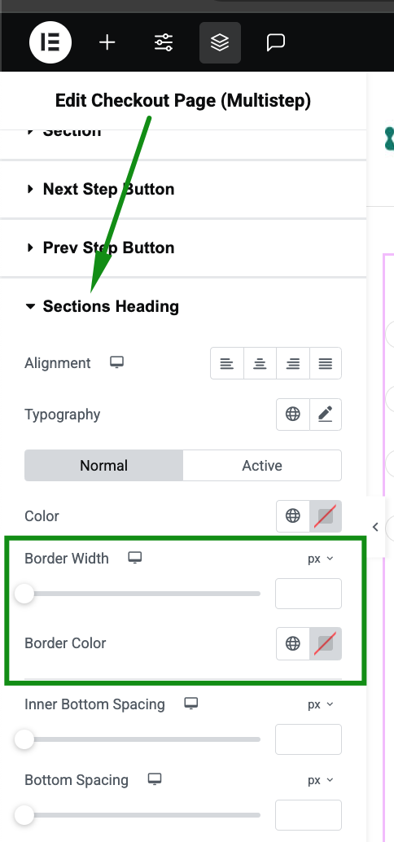
Task: Edit Typography with the pencil icon
Action: coord(326,414)
